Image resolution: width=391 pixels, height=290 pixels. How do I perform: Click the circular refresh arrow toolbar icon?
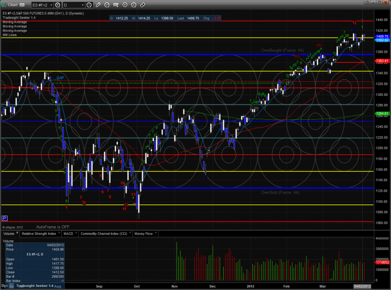(107, 5)
